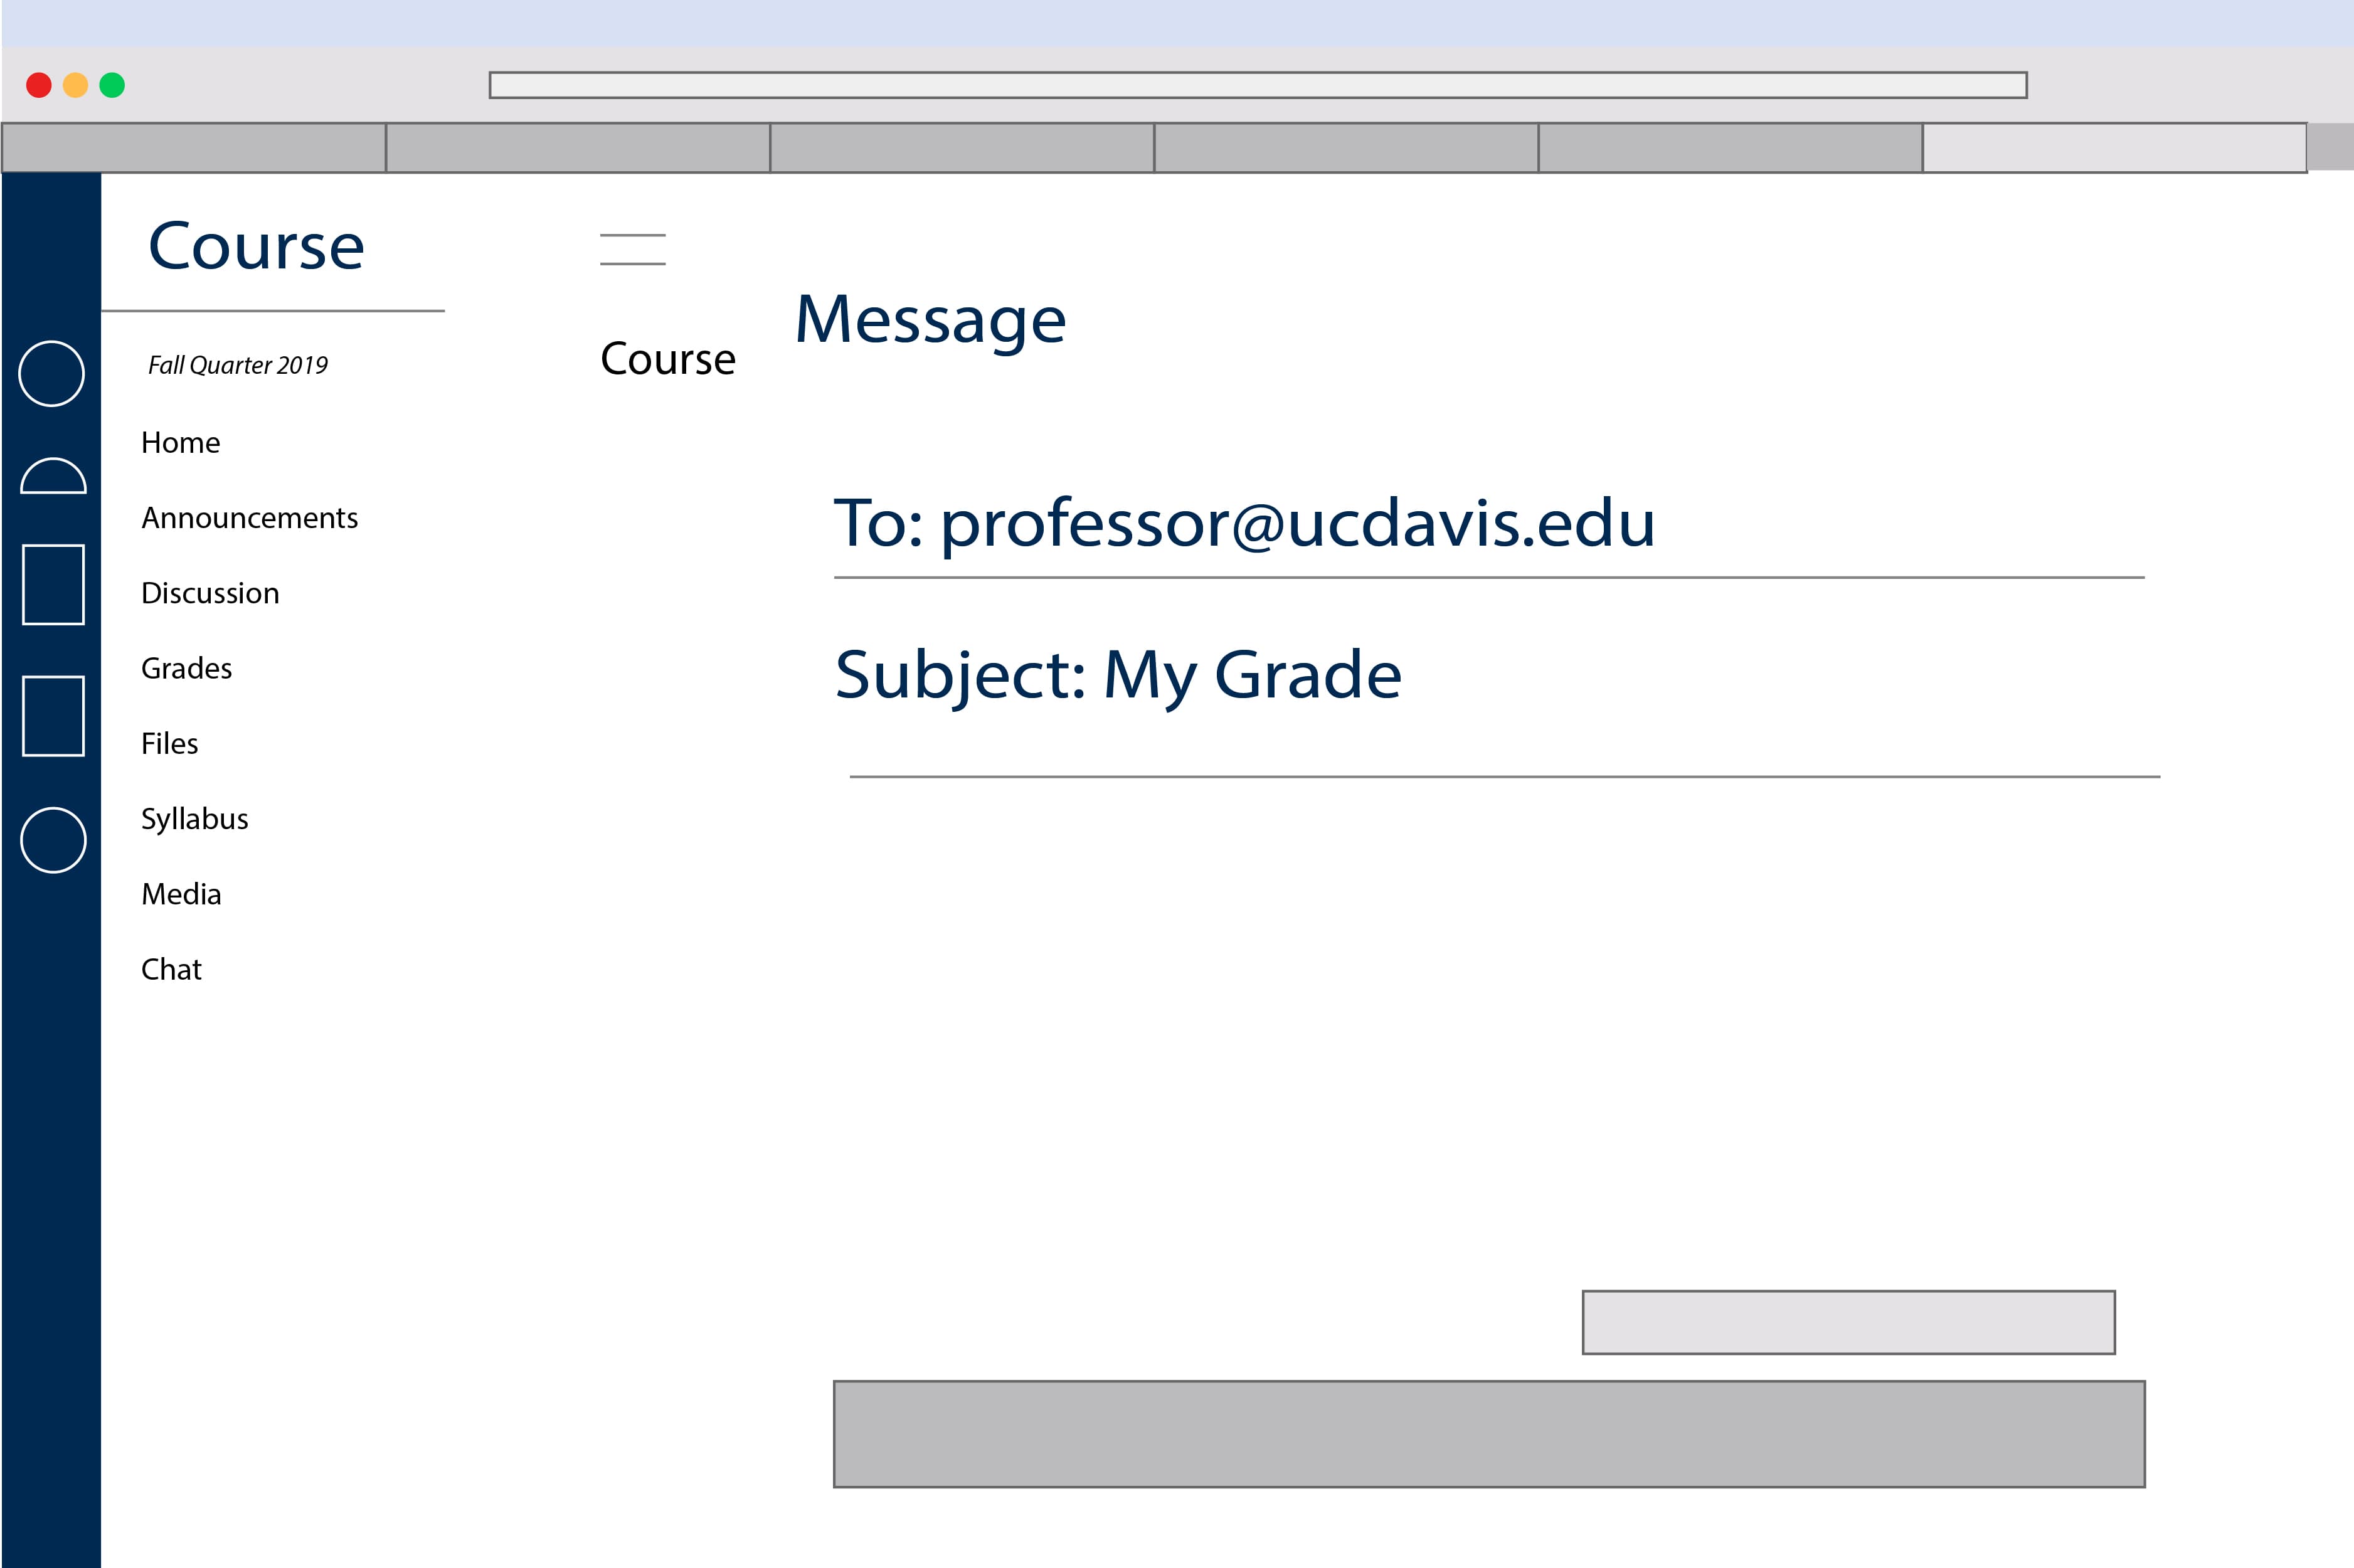Viewport: 2354px width, 1568px height.
Task: Click the lower square icon in sidebar
Action: [53, 716]
